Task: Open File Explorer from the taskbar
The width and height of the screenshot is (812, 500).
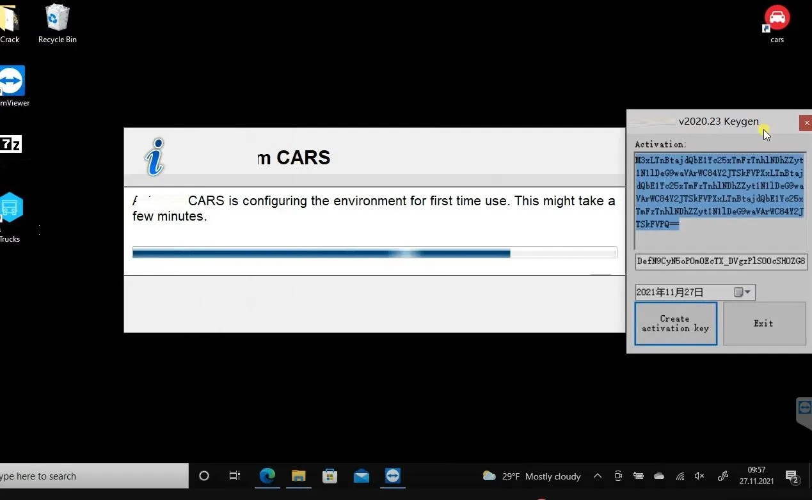Action: [299, 476]
